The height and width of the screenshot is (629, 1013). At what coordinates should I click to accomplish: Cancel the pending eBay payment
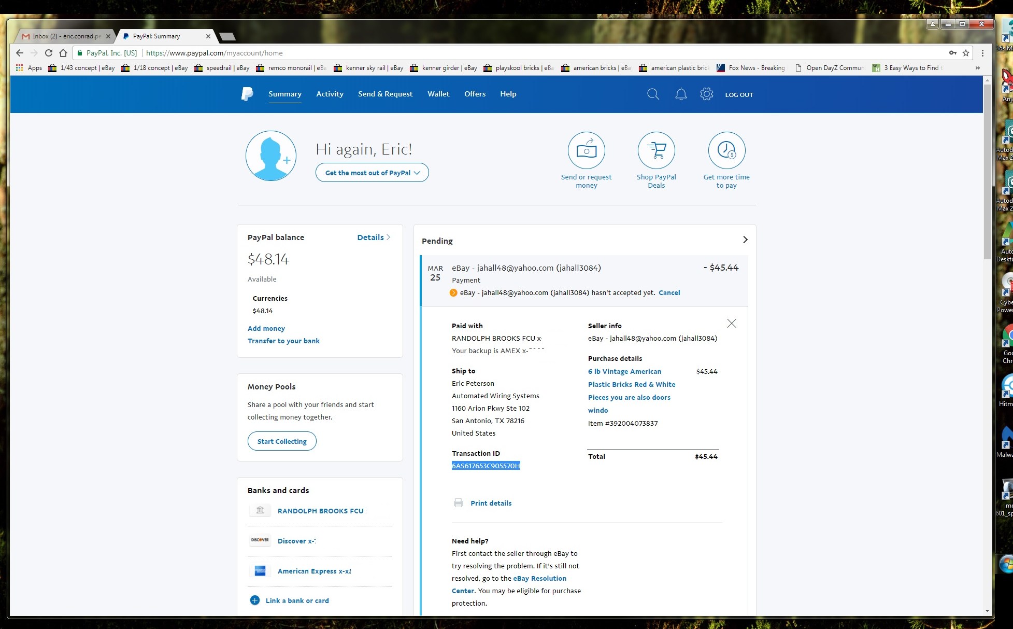(x=669, y=292)
